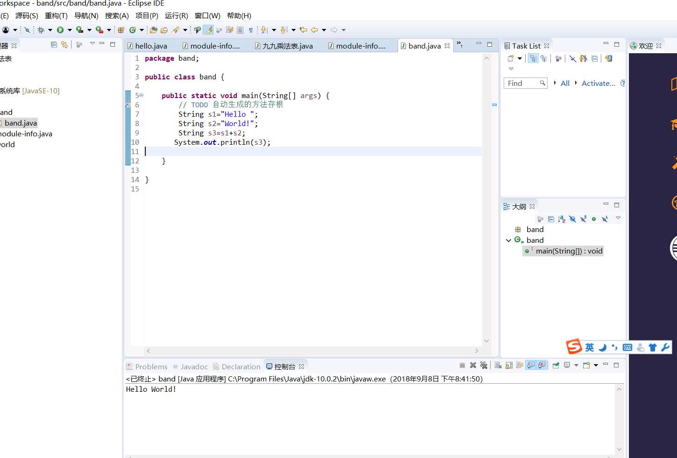Open the 源码(S) menu
The width and height of the screenshot is (677, 458).
27,15
